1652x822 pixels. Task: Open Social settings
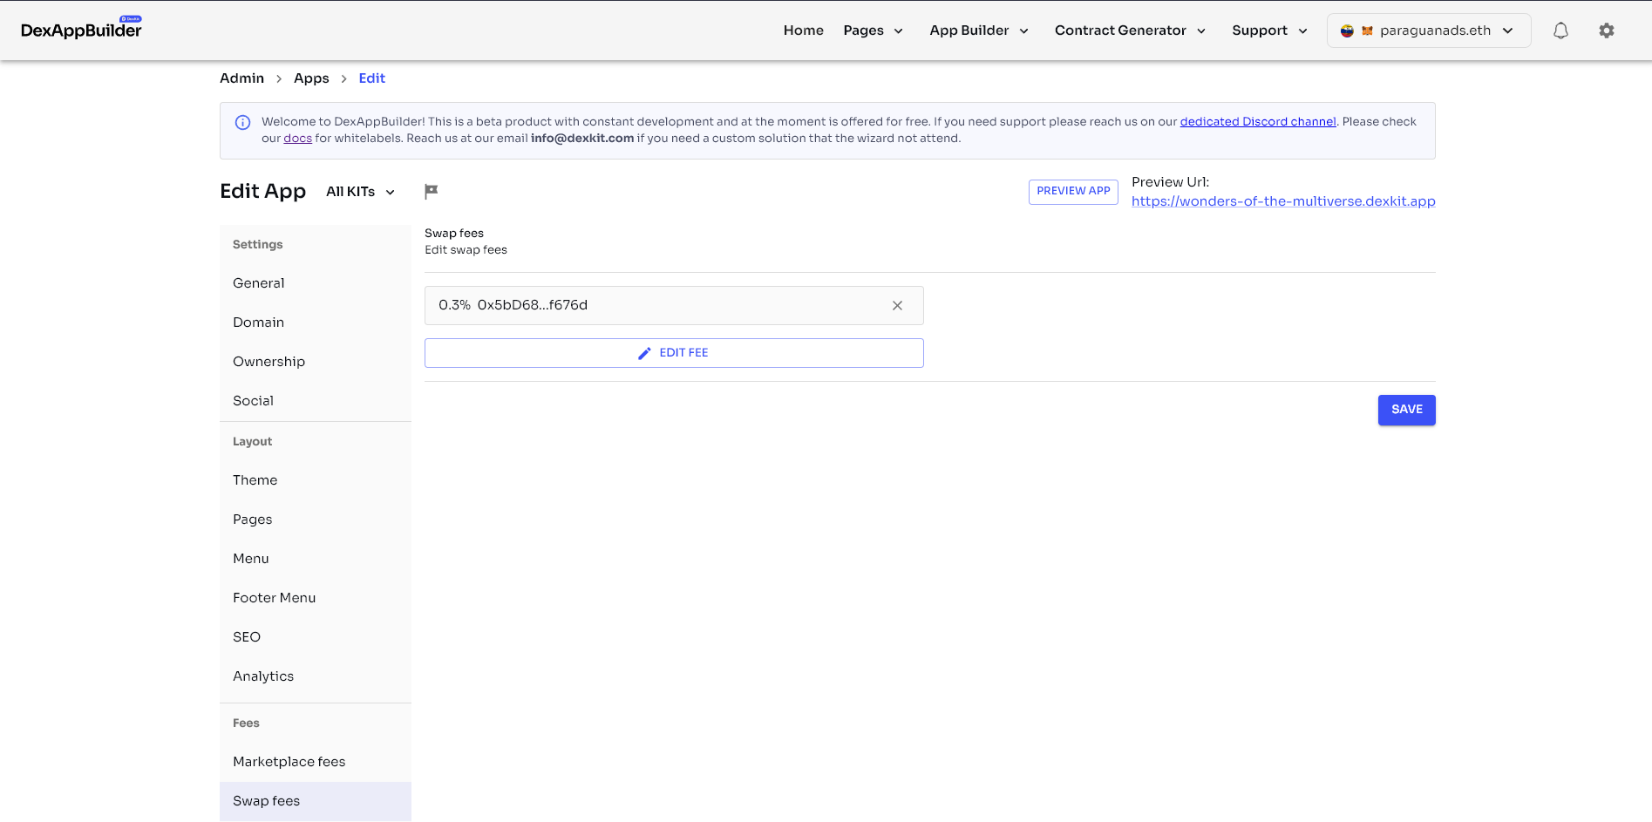(x=316, y=401)
